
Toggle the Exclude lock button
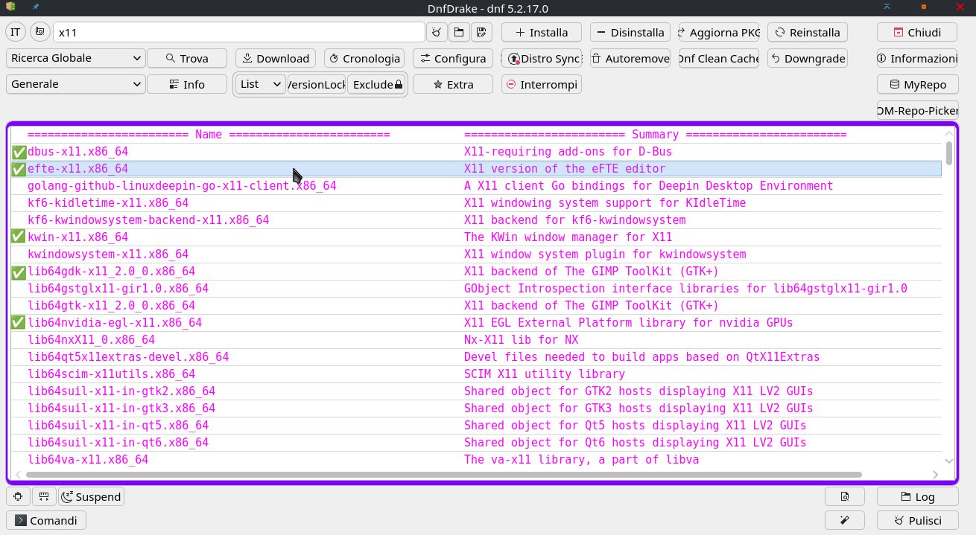[x=377, y=84]
